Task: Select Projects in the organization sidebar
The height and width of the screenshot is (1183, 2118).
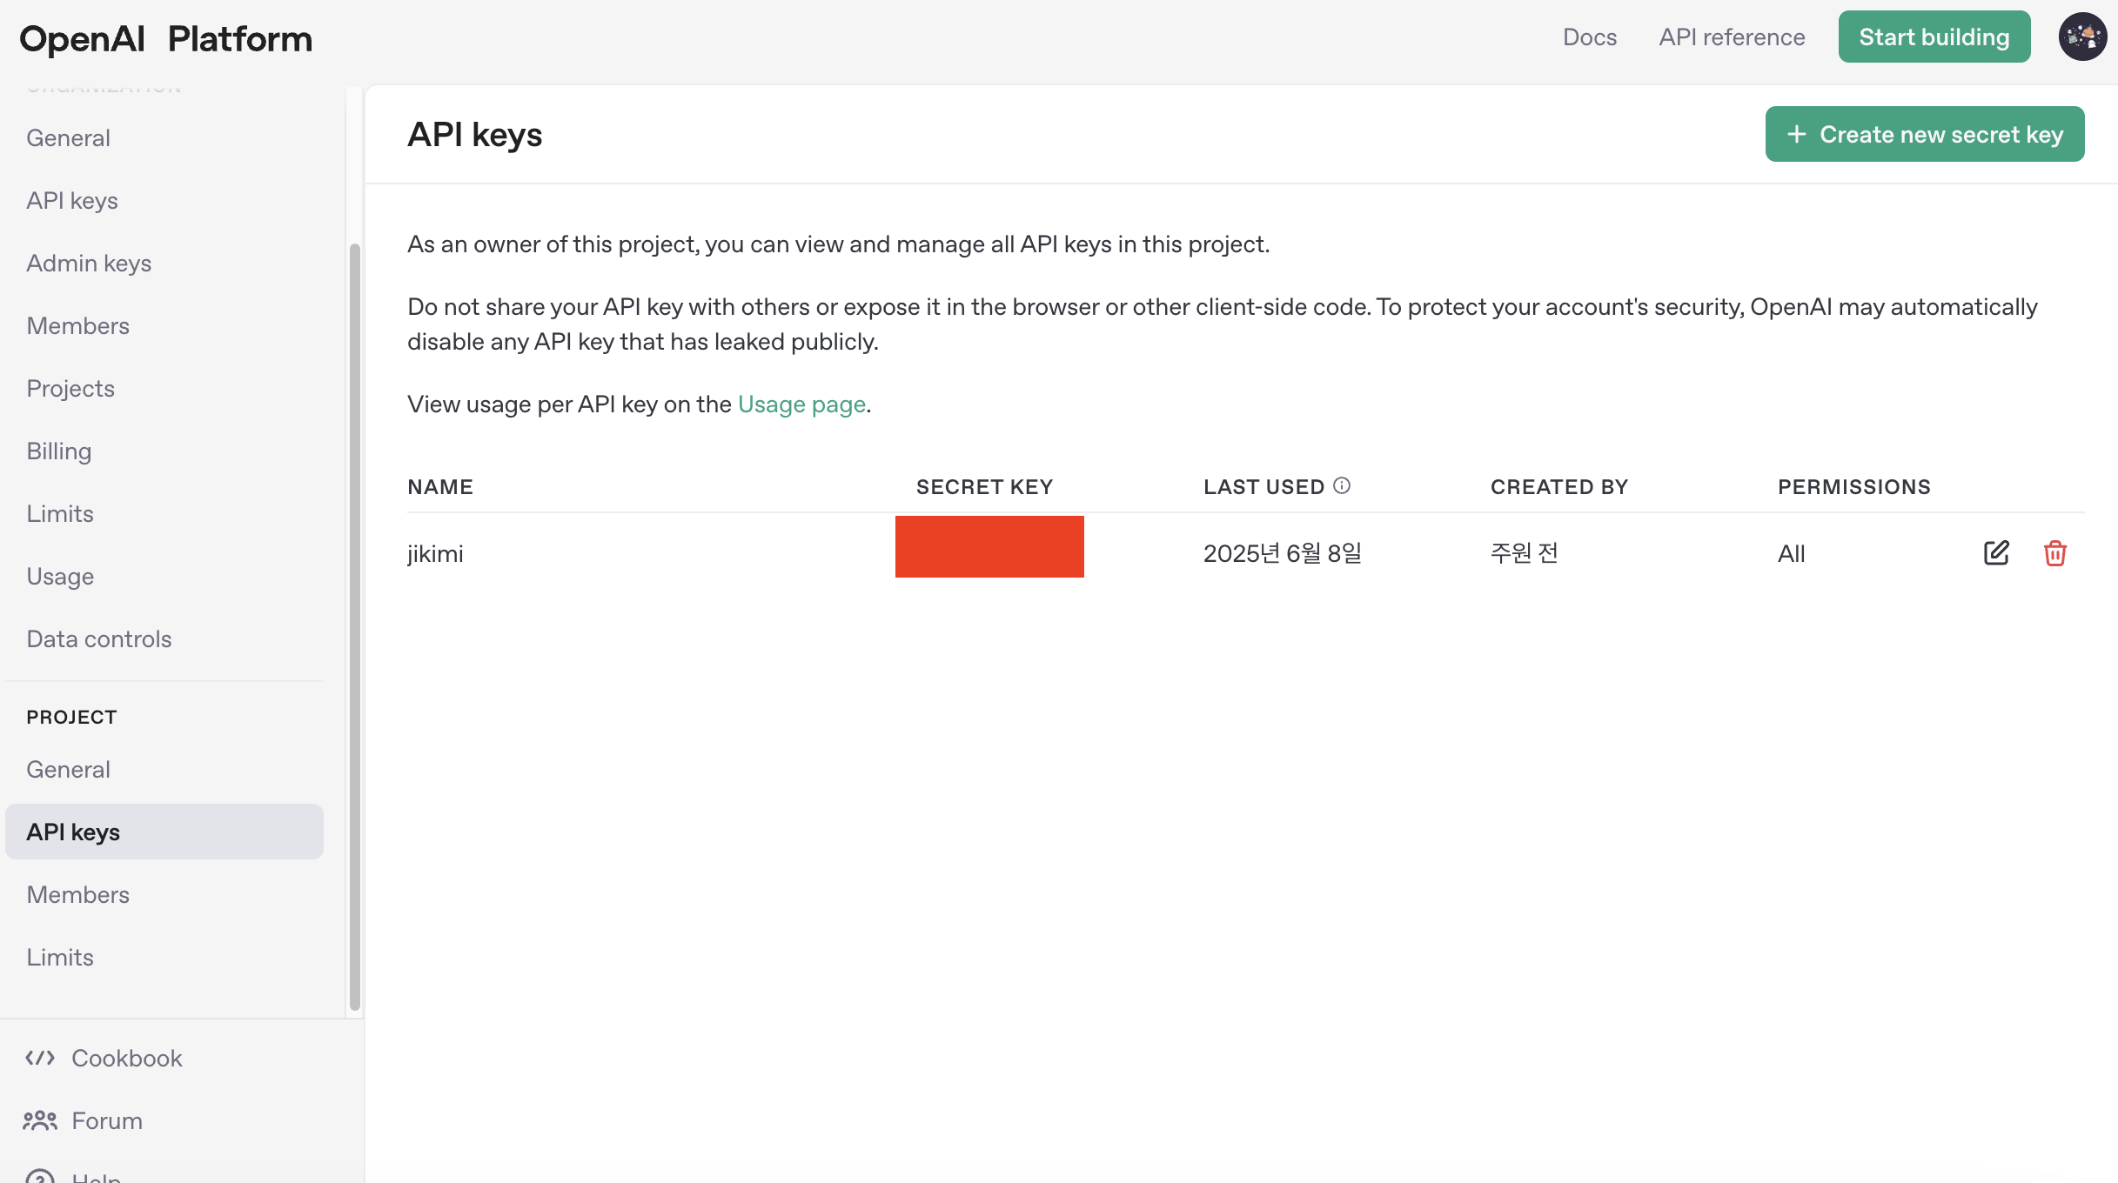Action: (70, 389)
